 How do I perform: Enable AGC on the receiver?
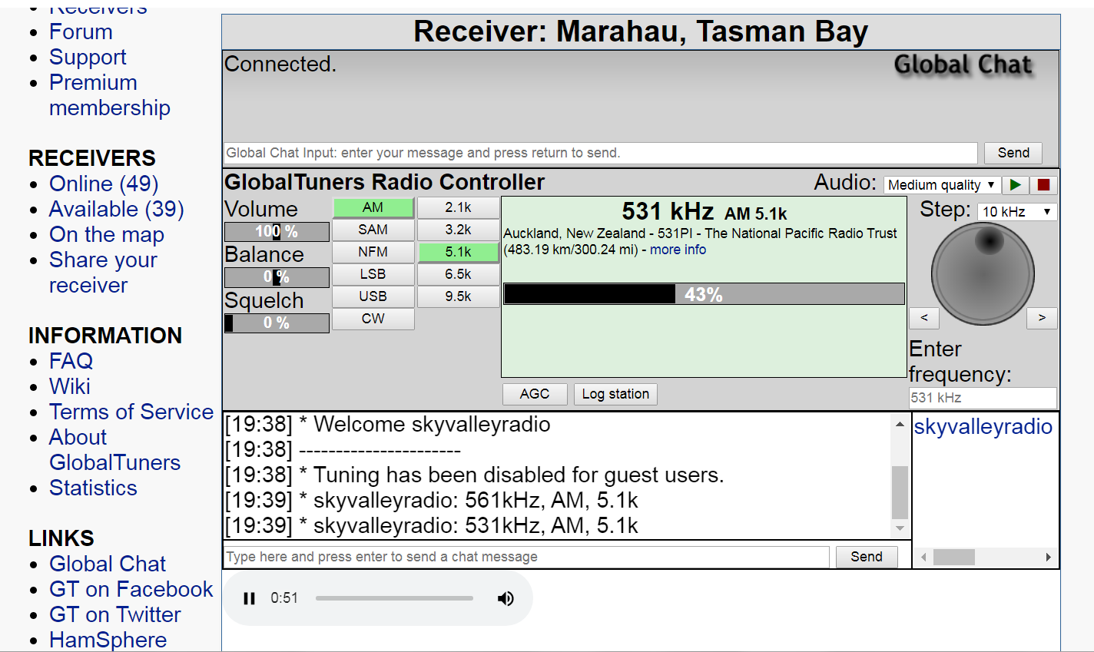pos(535,394)
